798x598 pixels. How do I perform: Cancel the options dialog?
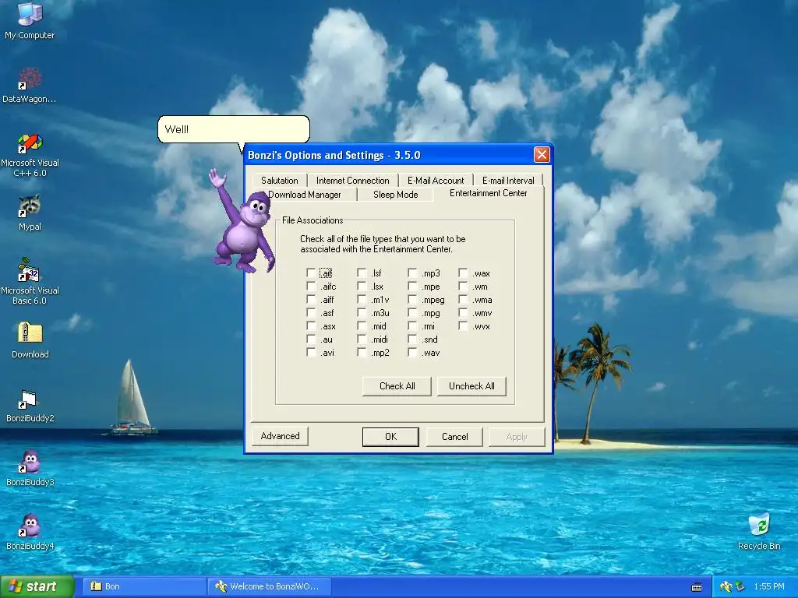coord(454,437)
